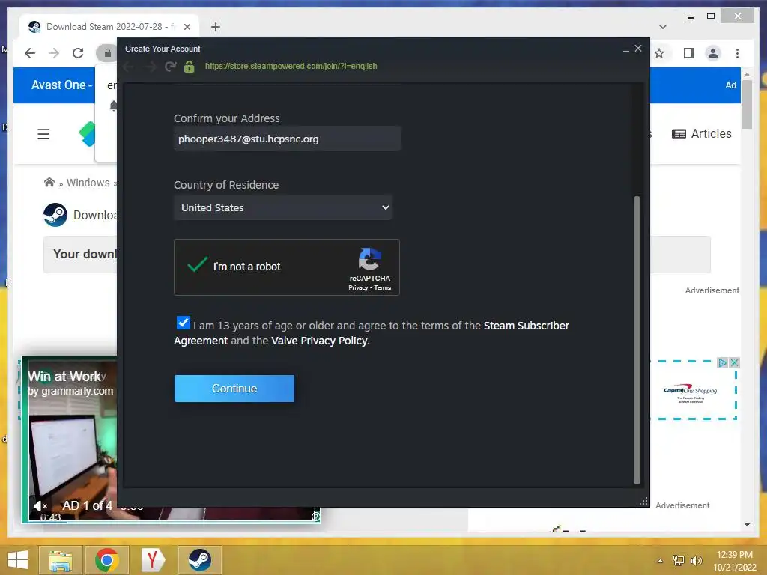Open File Explorer from the taskbar
Screen dimensions: 767x575
coord(60,560)
